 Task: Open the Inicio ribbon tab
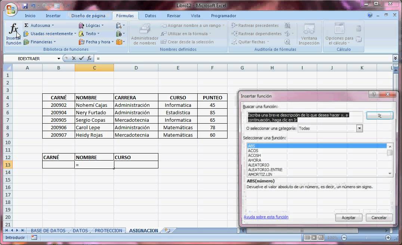[x=30, y=16]
